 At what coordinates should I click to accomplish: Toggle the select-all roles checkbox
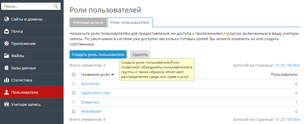click(74, 75)
